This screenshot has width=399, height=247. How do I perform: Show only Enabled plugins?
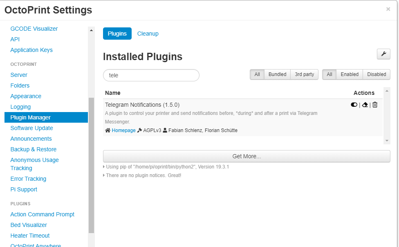click(x=350, y=74)
